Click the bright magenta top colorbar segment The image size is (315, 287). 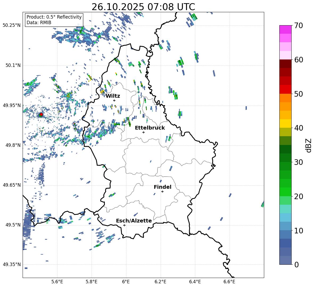pos(285,29)
